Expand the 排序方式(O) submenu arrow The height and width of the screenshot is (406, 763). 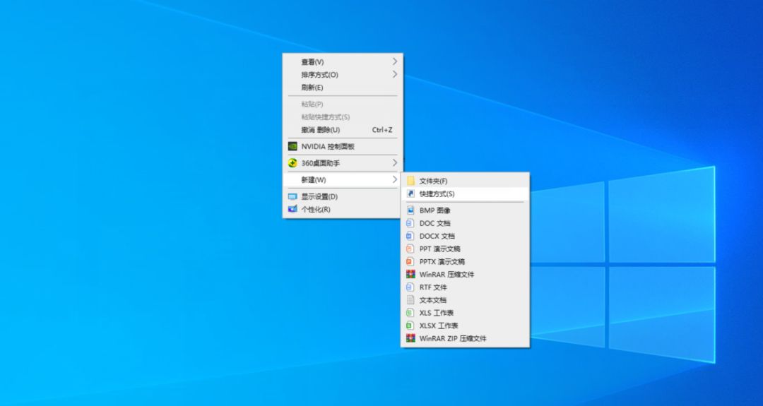tap(395, 75)
